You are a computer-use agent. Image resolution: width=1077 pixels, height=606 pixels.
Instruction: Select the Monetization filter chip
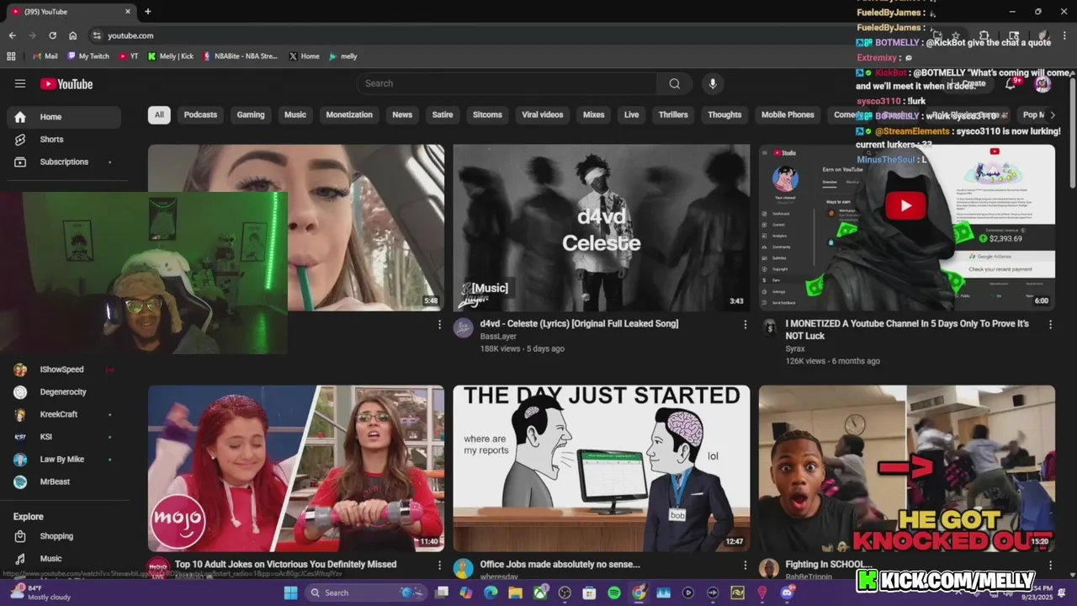click(349, 114)
